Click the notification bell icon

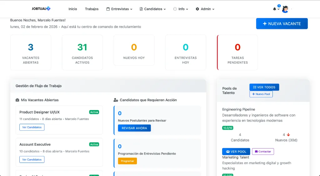[275, 9]
